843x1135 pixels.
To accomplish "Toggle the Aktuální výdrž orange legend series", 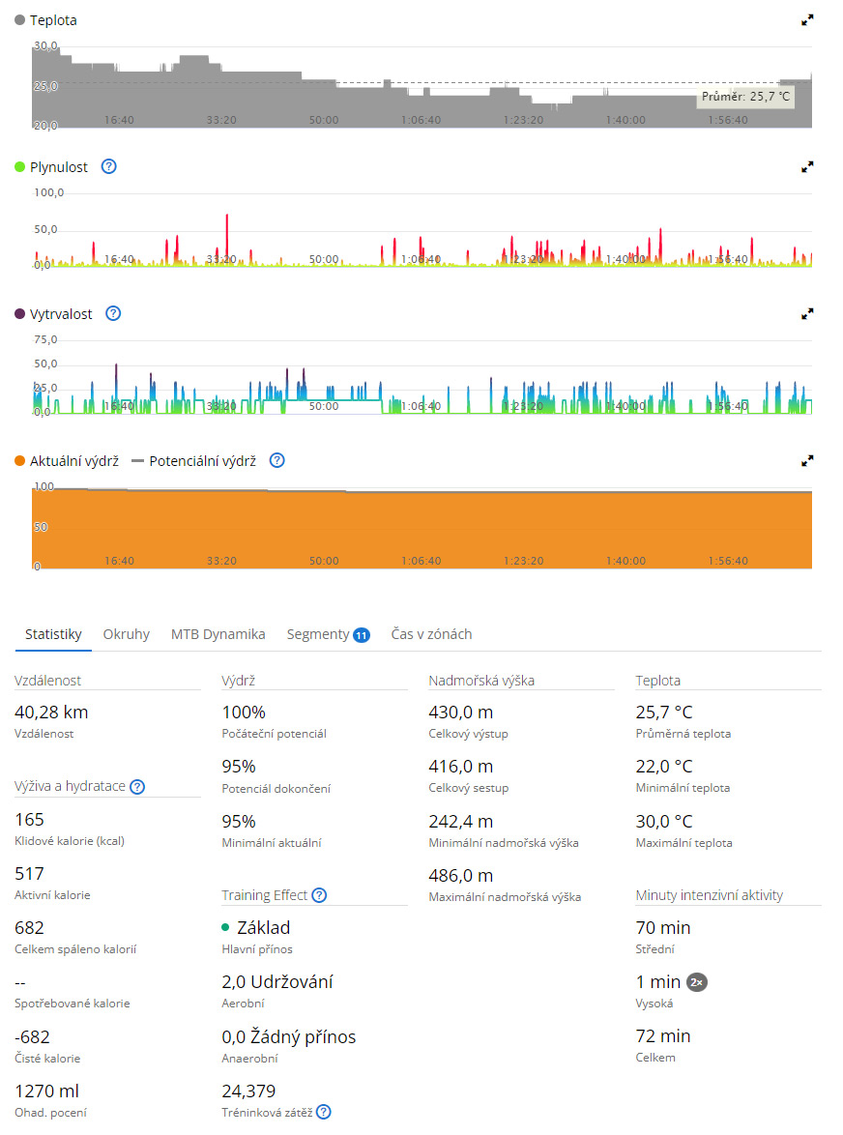I will pyautogui.click(x=67, y=461).
